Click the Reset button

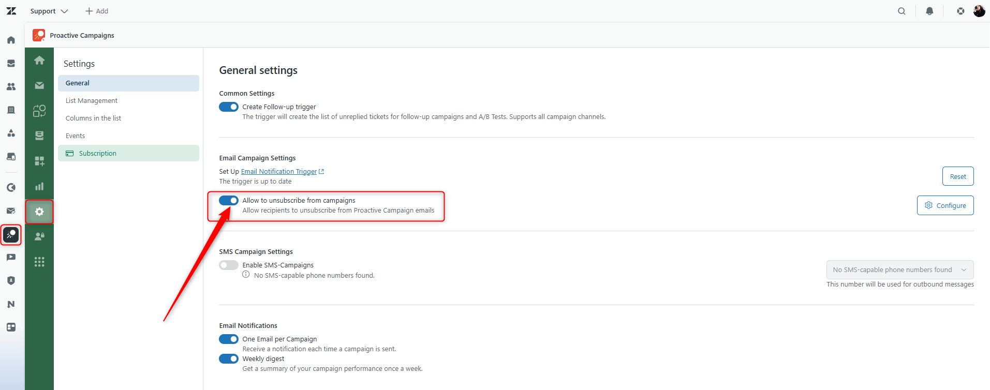(x=958, y=176)
